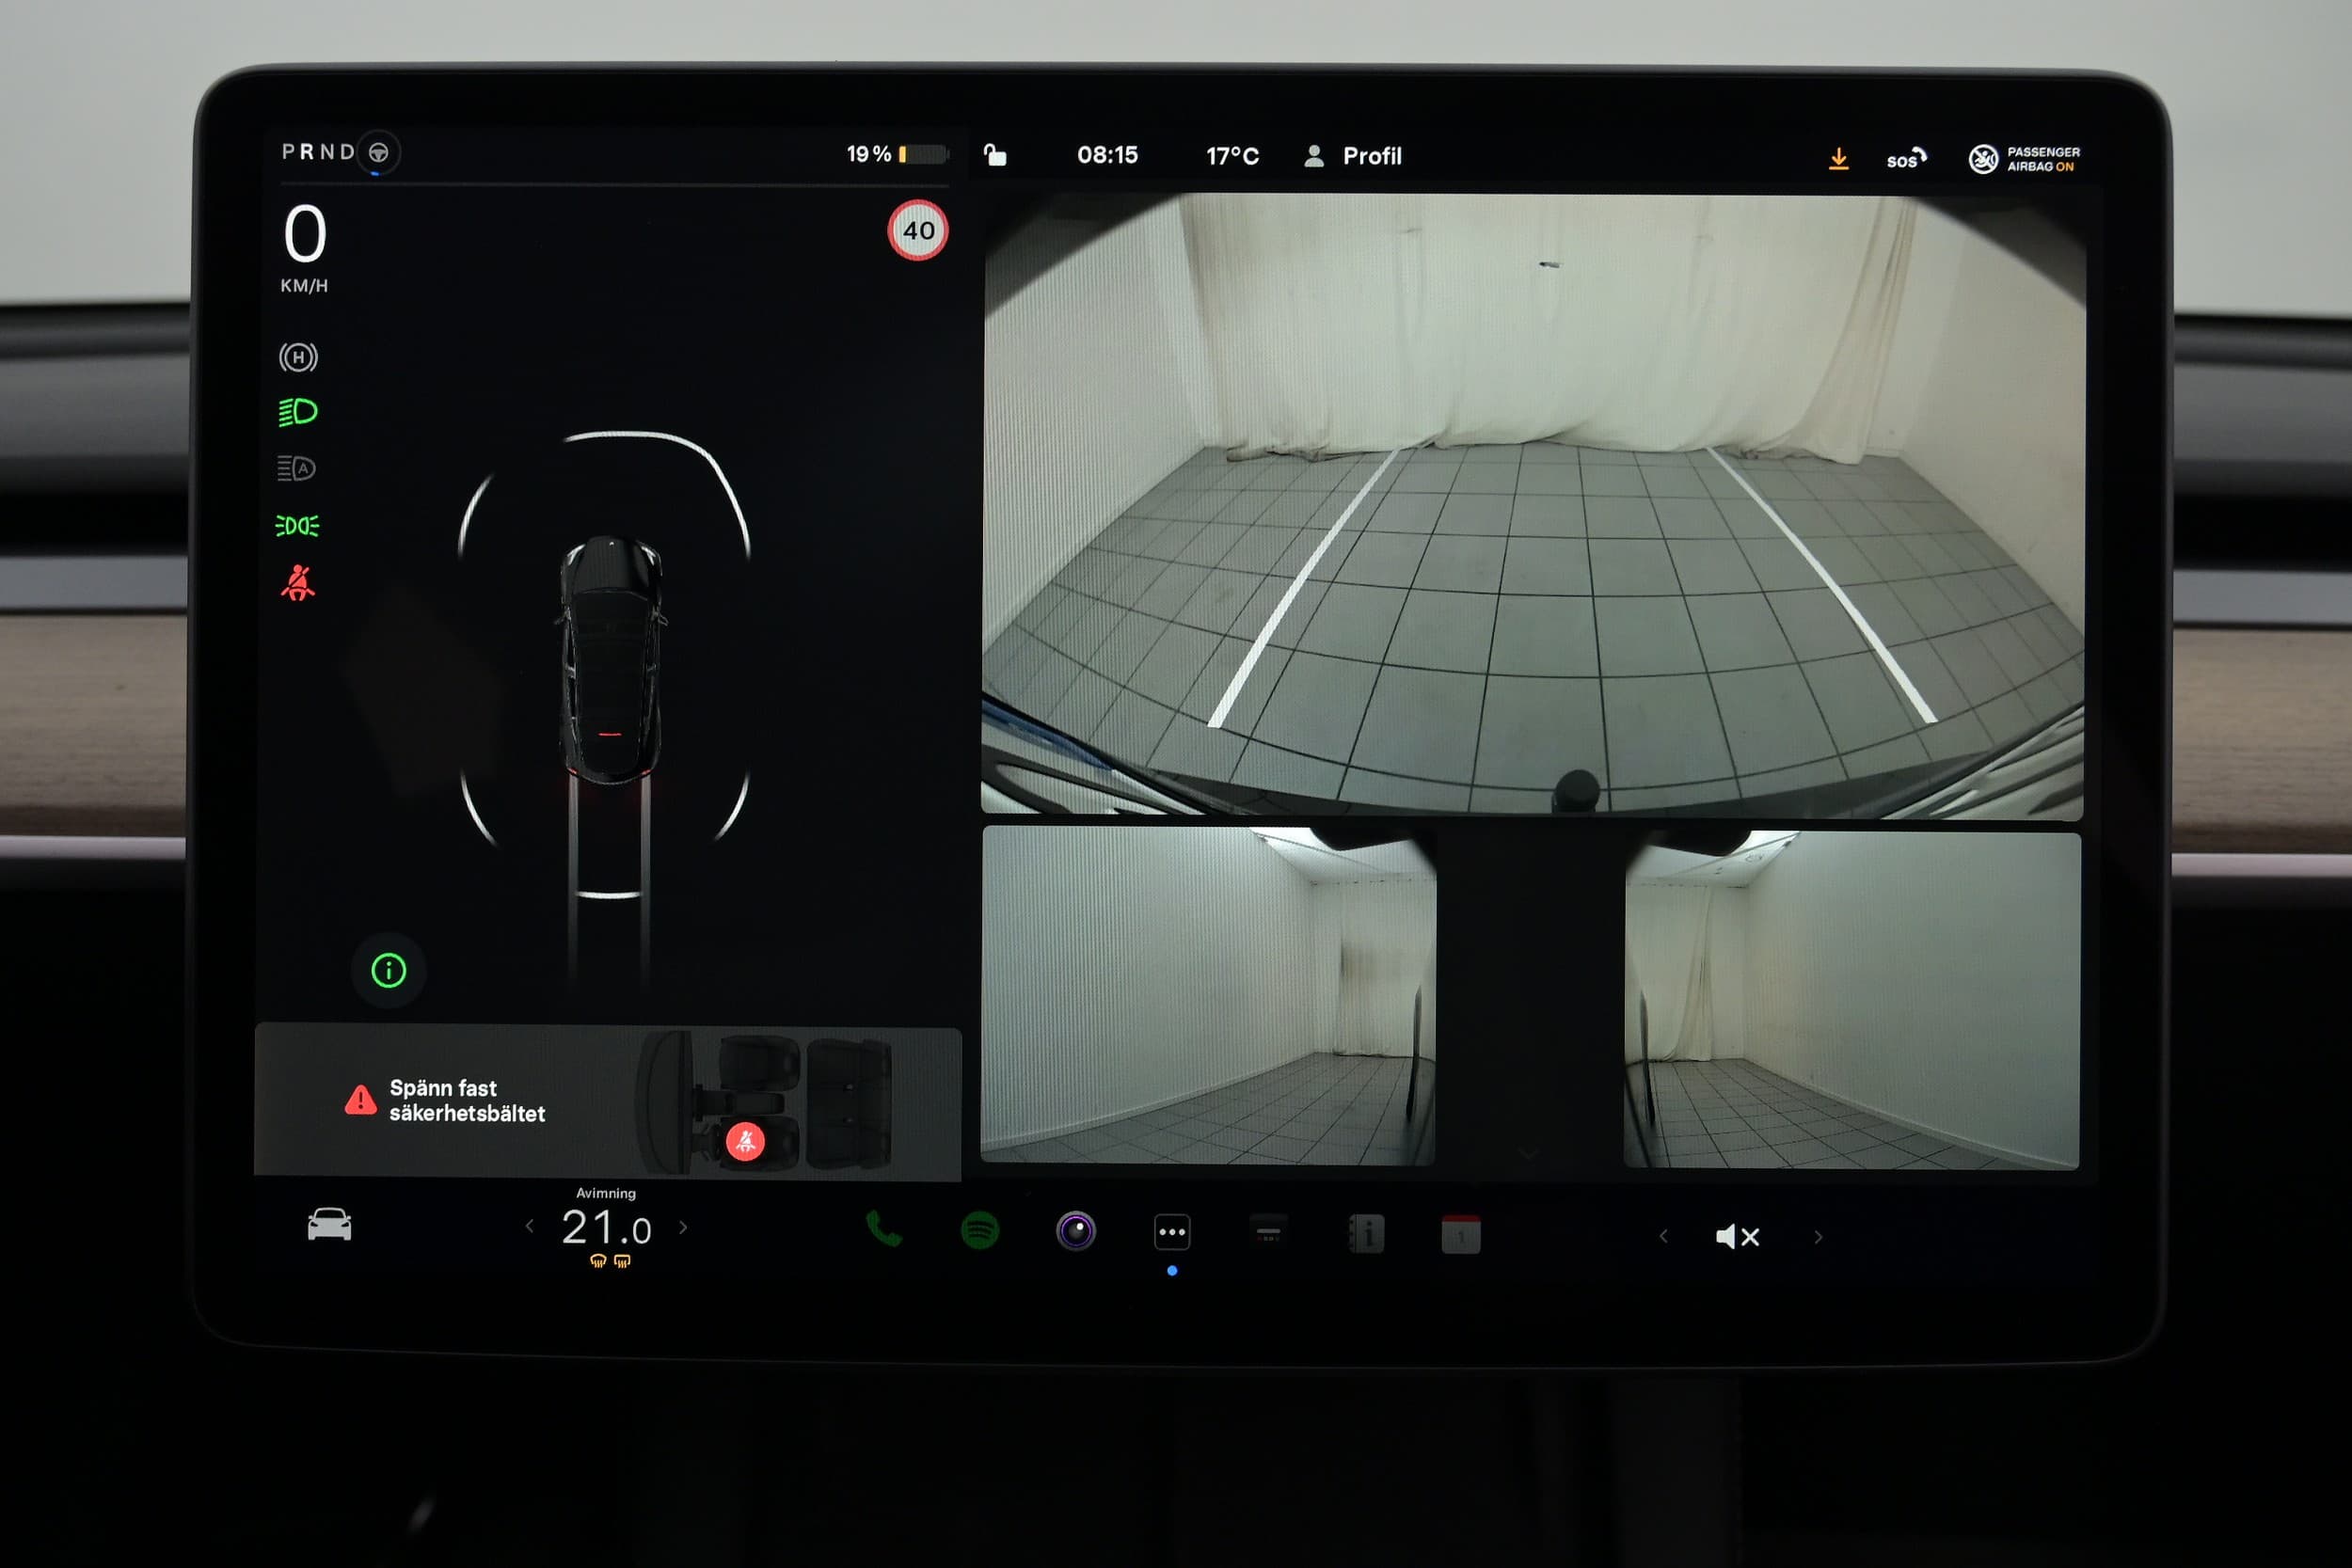The width and height of the screenshot is (2352, 1568).
Task: Tap the SOS emergency call icon
Action: (1906, 159)
